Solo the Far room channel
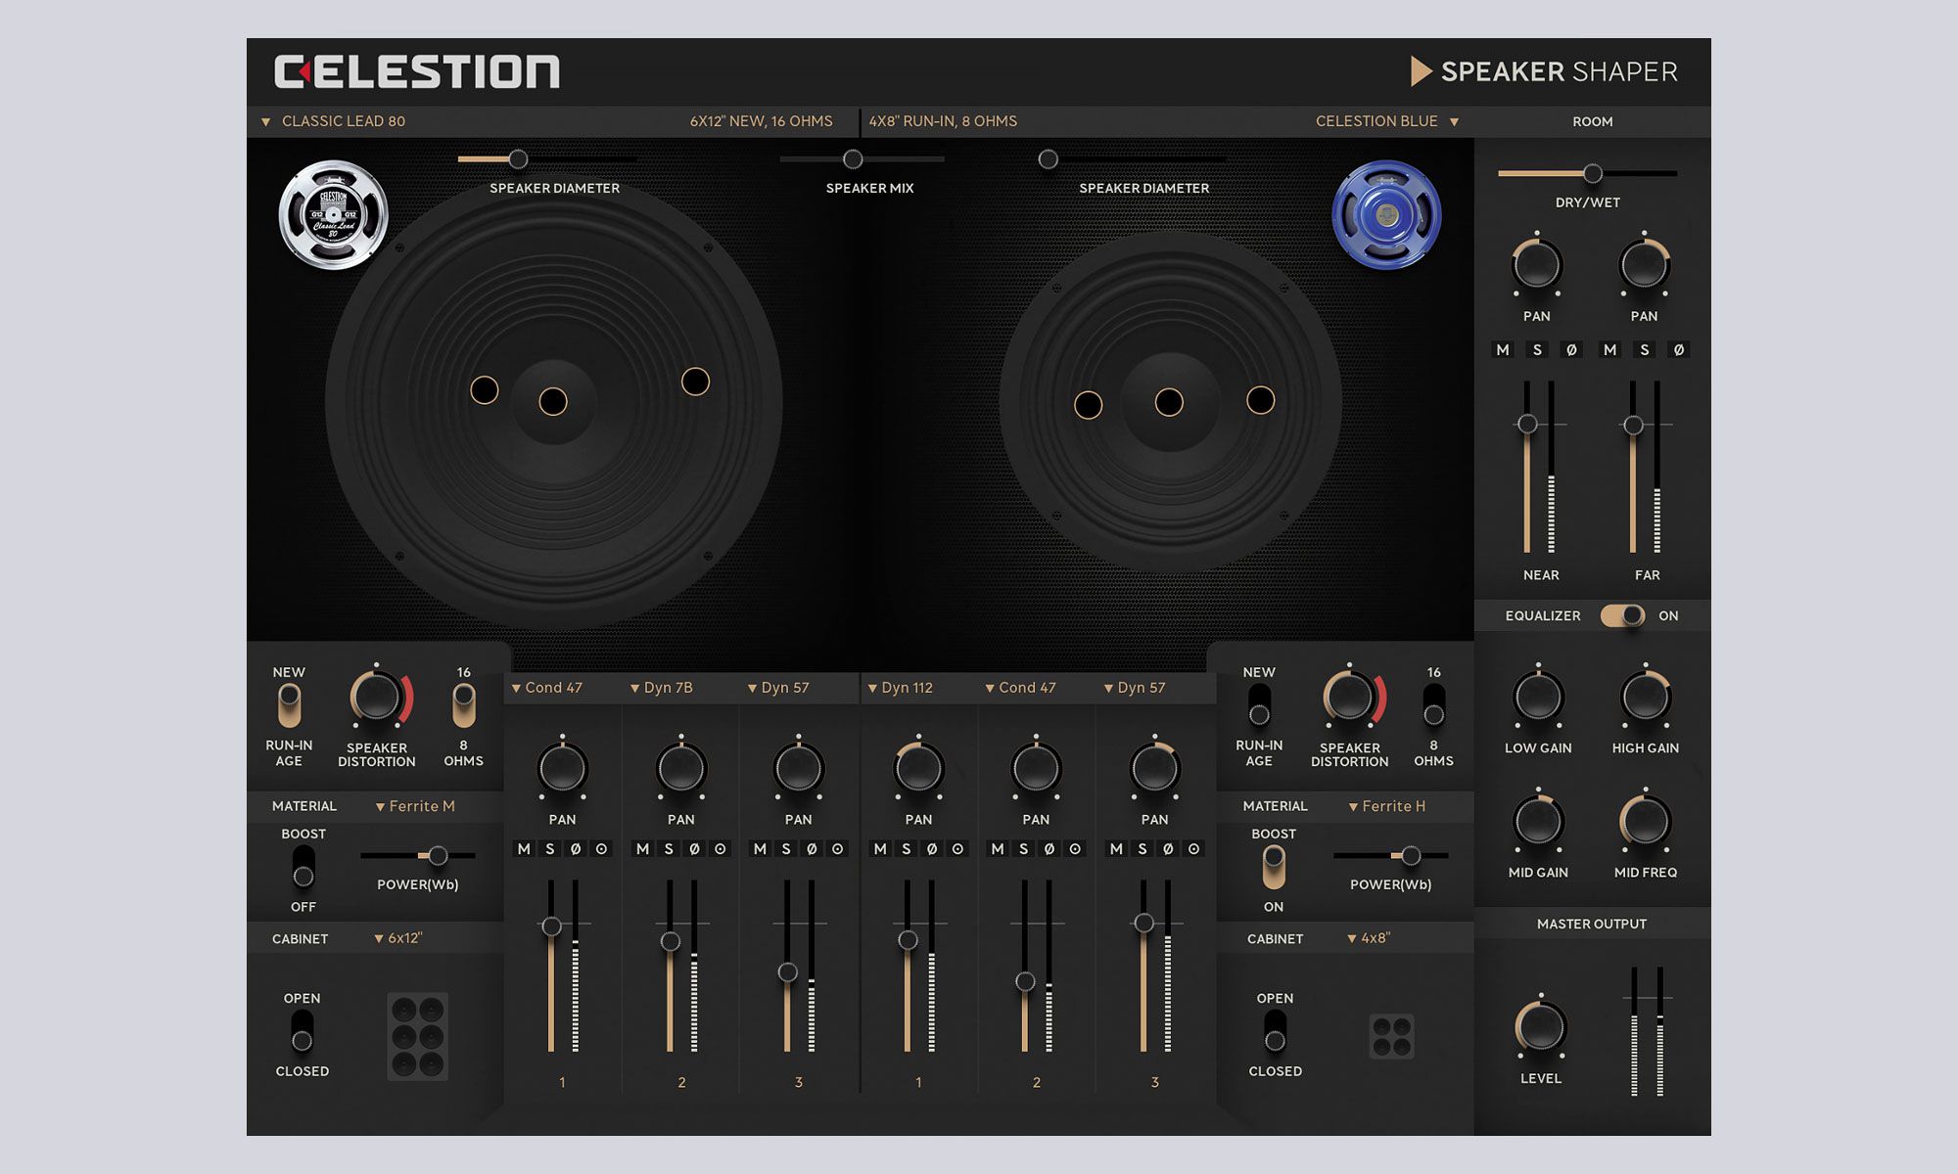The height and width of the screenshot is (1174, 1958). (1645, 350)
